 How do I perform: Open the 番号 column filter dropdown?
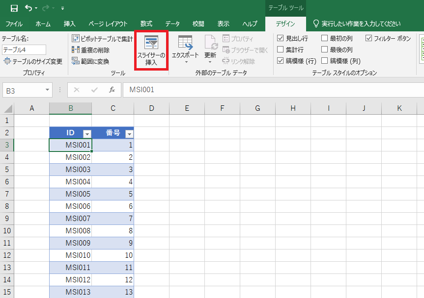[129, 134]
